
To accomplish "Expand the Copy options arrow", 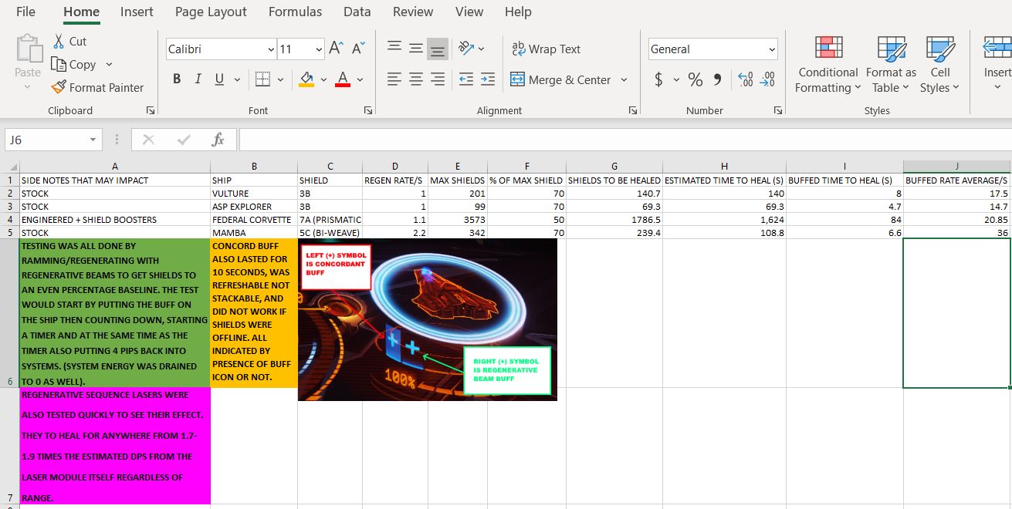I will click(109, 65).
